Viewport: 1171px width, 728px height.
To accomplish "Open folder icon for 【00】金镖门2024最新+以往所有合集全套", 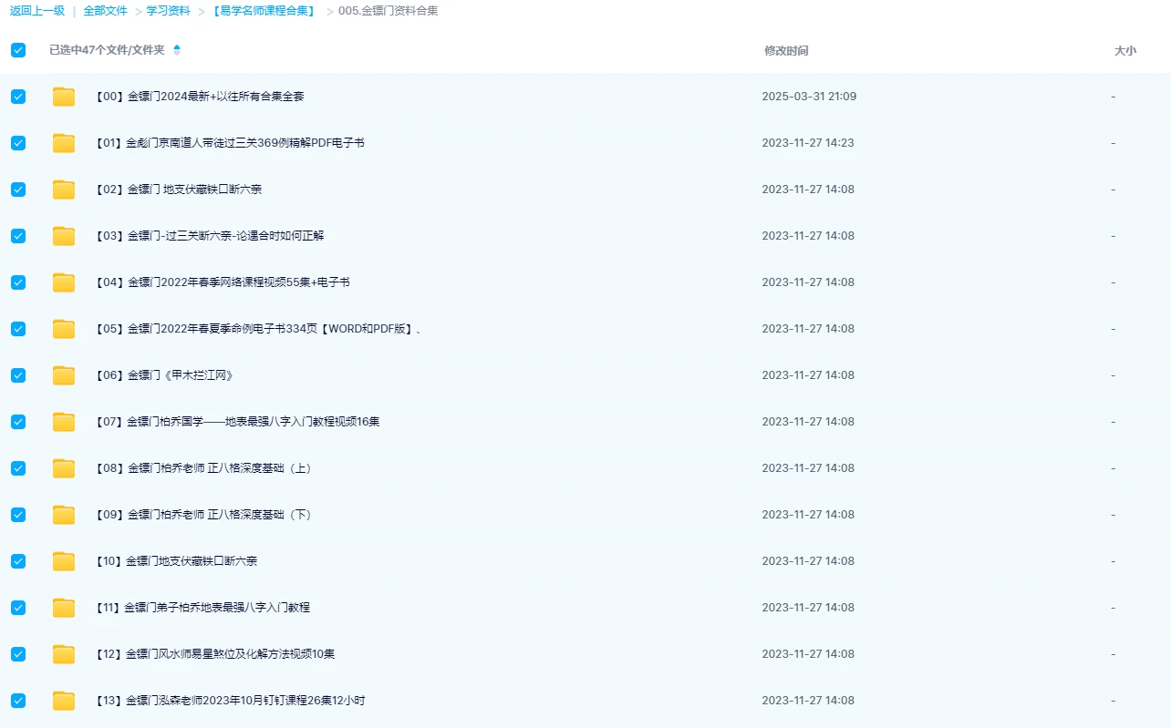I will (x=64, y=97).
